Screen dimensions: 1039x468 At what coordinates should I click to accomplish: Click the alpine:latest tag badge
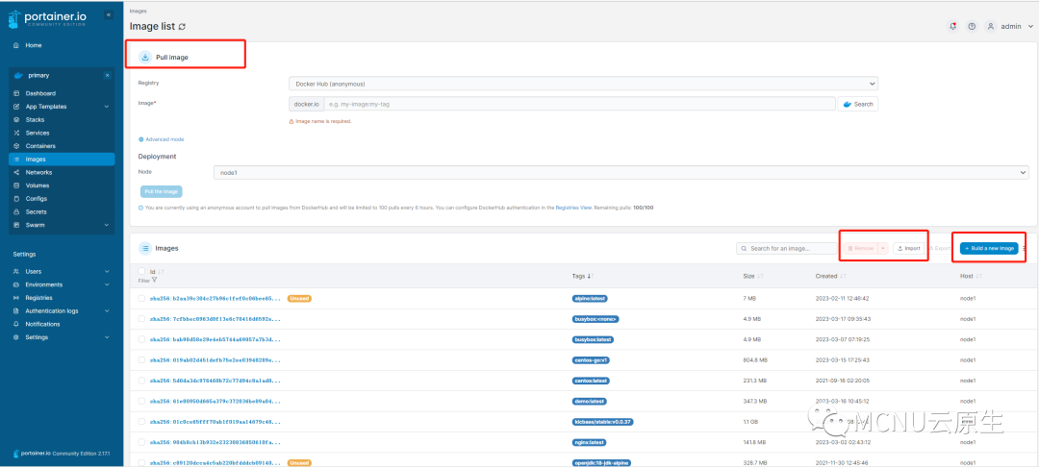pyautogui.click(x=590, y=299)
